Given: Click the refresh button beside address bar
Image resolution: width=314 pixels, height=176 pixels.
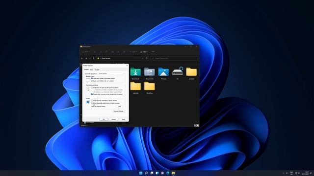Looking at the screenshot, I should 147,58.
